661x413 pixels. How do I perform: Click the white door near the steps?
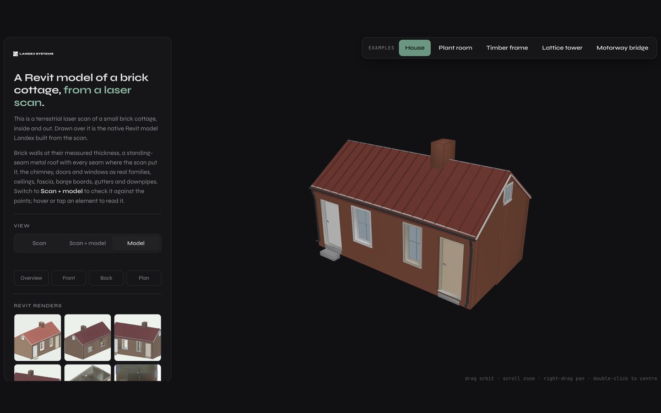[x=332, y=225]
